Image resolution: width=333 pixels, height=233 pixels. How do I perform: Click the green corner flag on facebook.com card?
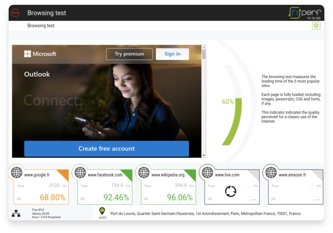[128, 174]
